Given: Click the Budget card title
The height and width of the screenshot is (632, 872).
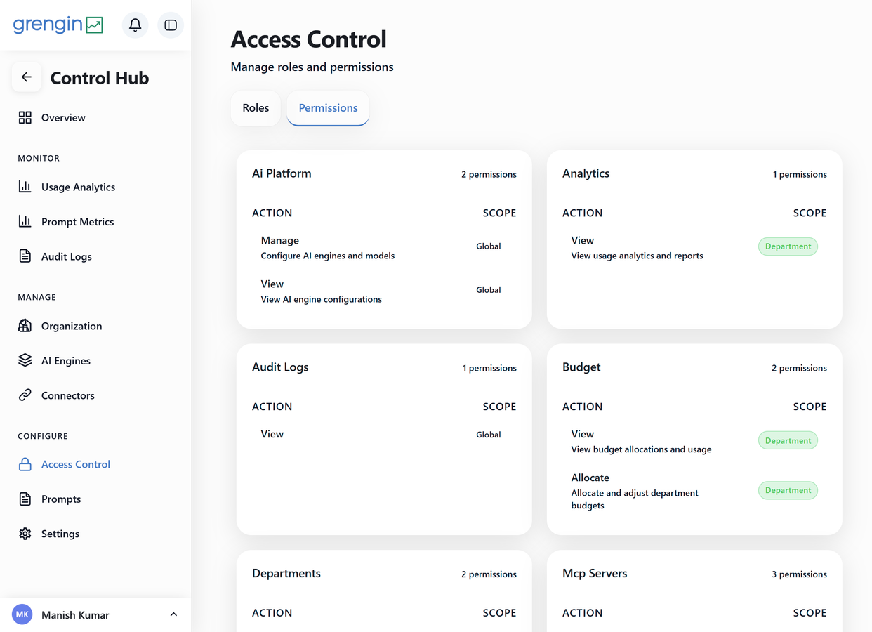Looking at the screenshot, I should click(581, 367).
